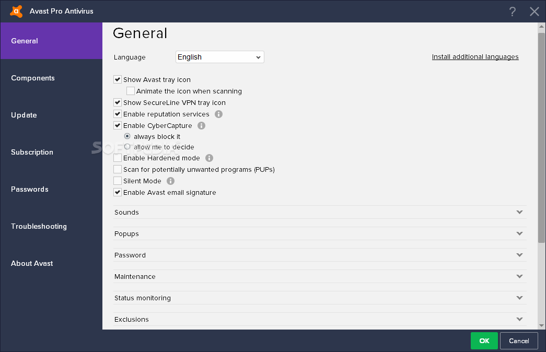
Task: Open help via the question mark icon
Action: tap(512, 11)
